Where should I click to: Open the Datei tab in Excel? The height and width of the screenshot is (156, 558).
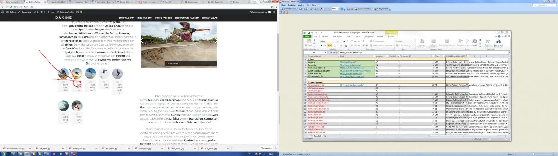308,36
